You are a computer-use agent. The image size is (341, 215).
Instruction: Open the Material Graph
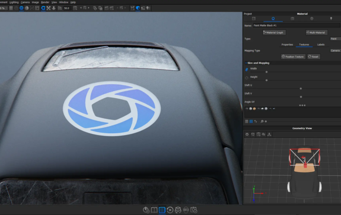[274, 33]
